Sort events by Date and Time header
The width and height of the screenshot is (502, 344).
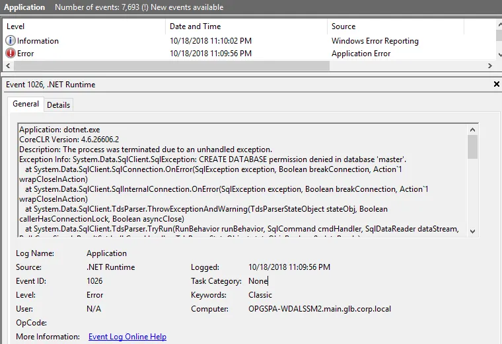246,26
